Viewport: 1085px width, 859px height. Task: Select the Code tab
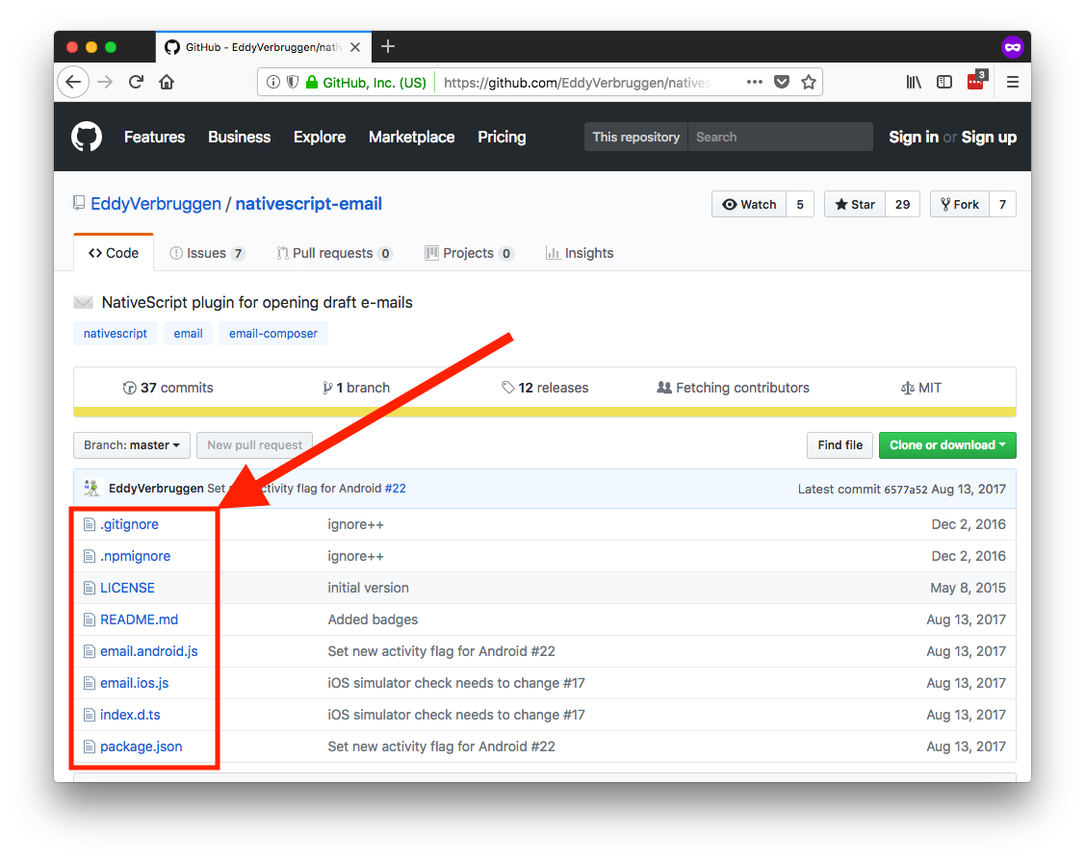(x=114, y=253)
